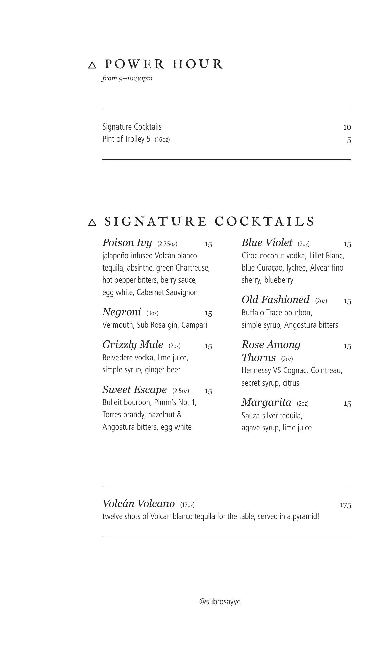This screenshot has height=646, width=381.
Task: Select the Rose Among Thorns title
Action: 271,351
